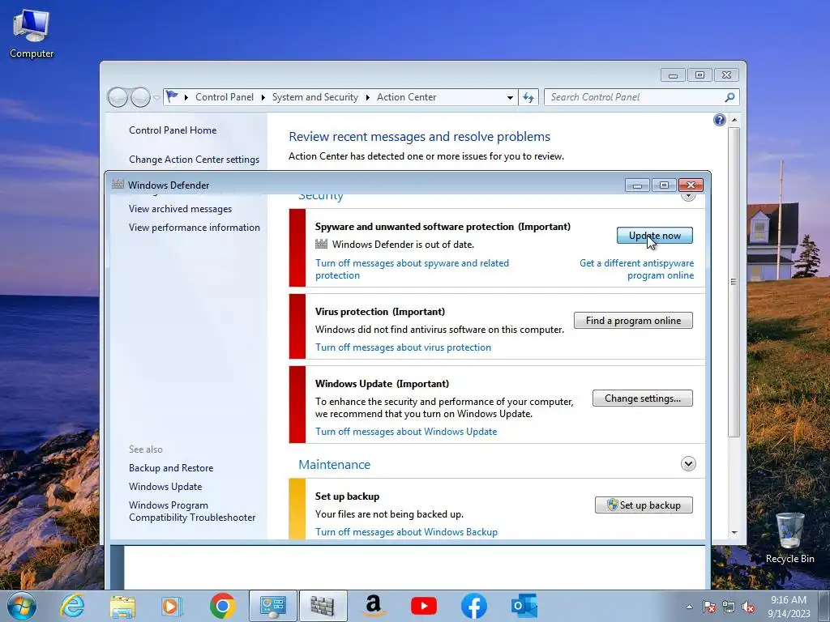This screenshot has height=622, width=830.
Task: Click the Forward navigation button
Action: [x=140, y=97]
